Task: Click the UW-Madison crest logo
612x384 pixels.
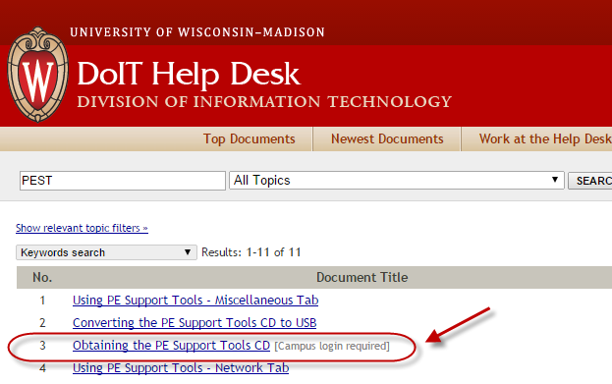Action: (x=37, y=75)
